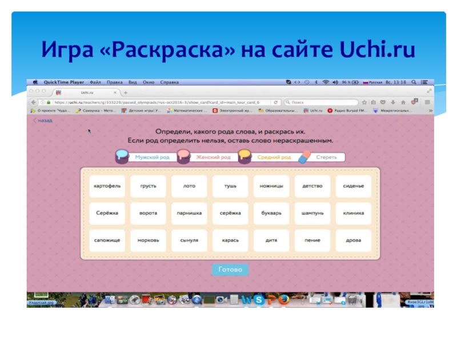Click the Bluetooth menu bar icon
The width and height of the screenshot is (457, 342).
(316, 82)
